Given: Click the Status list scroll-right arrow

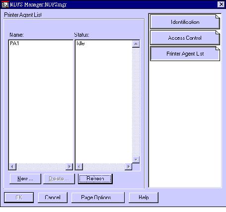Looking at the screenshot, I should (128, 167).
